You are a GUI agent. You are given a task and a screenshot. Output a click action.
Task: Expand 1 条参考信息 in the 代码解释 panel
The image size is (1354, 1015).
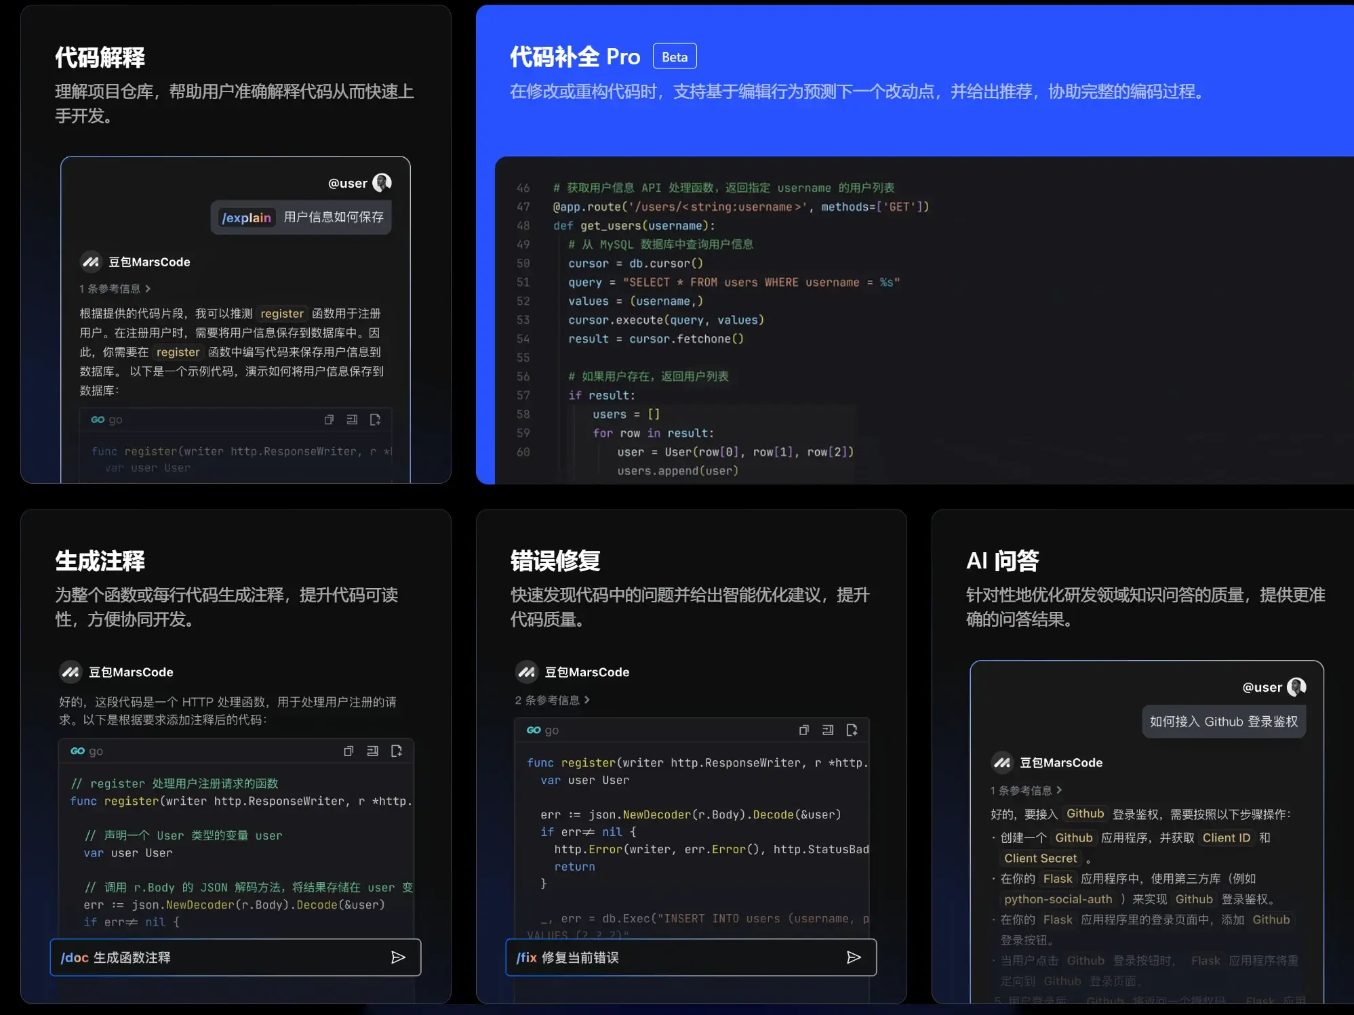pyautogui.click(x=114, y=289)
